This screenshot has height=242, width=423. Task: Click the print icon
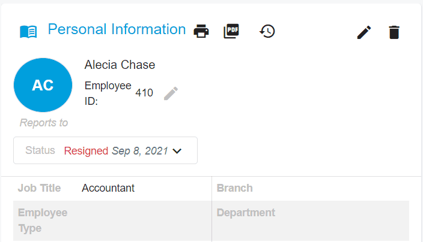[x=201, y=31]
